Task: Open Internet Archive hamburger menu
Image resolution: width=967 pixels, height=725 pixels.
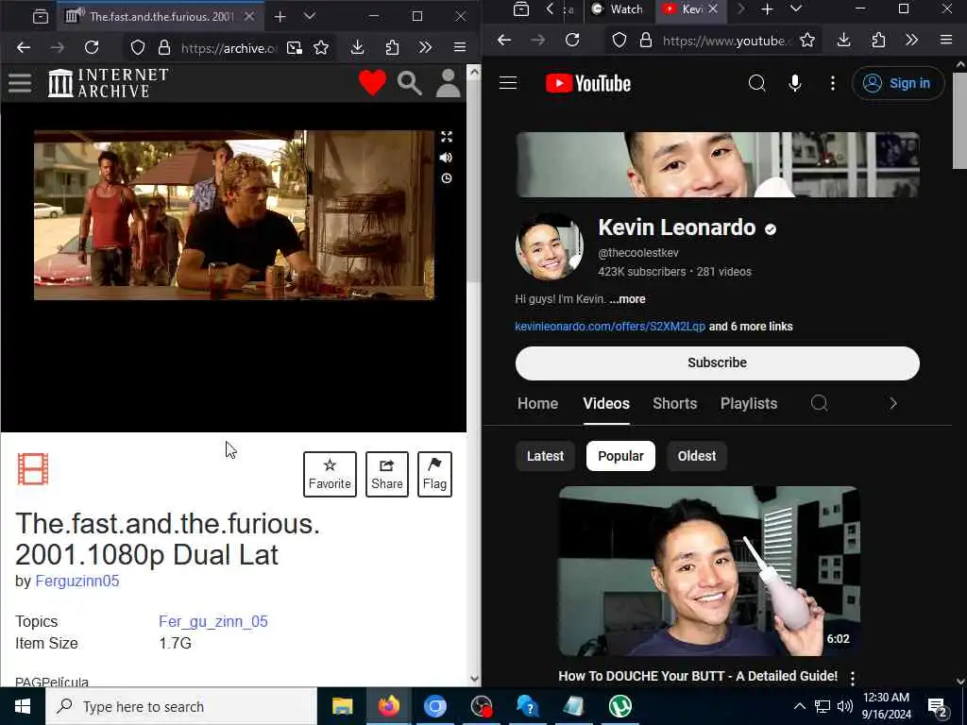Action: [20, 83]
